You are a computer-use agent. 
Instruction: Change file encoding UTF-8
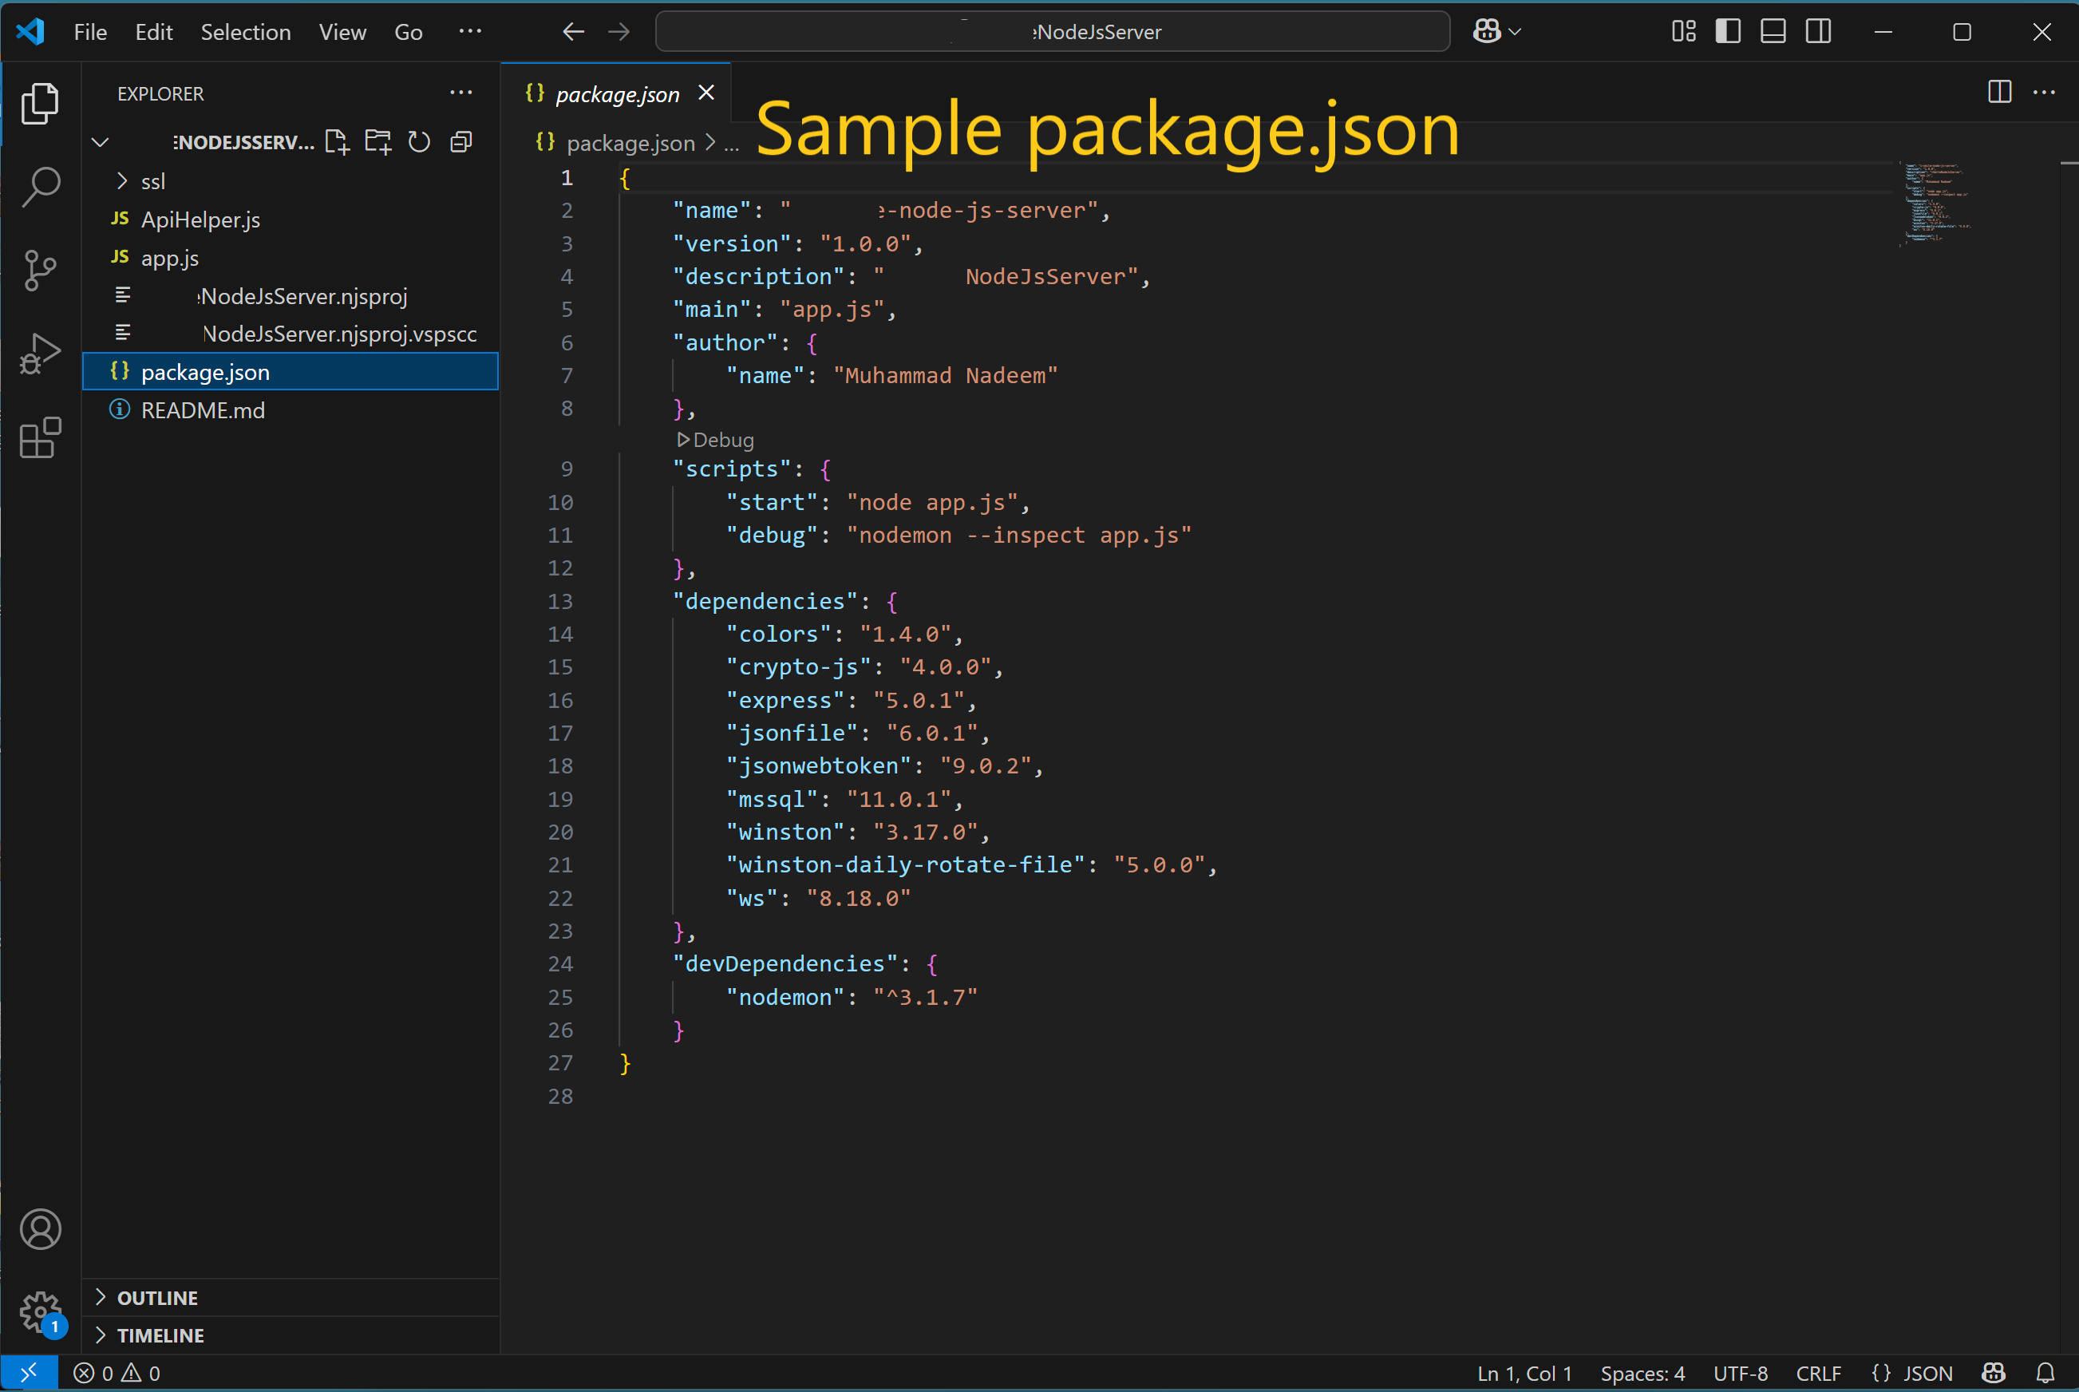point(1740,1374)
